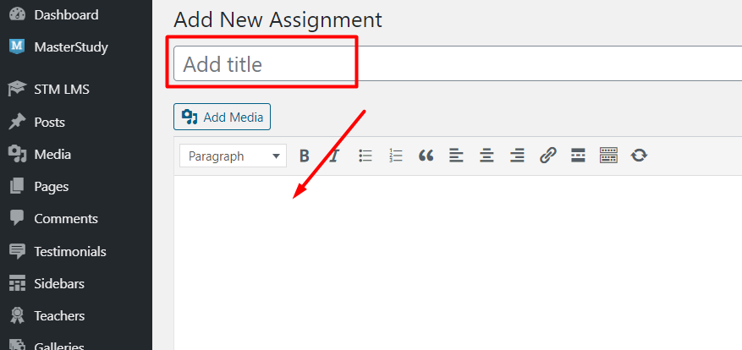The height and width of the screenshot is (350, 742).
Task: Align text left
Action: [x=456, y=156]
